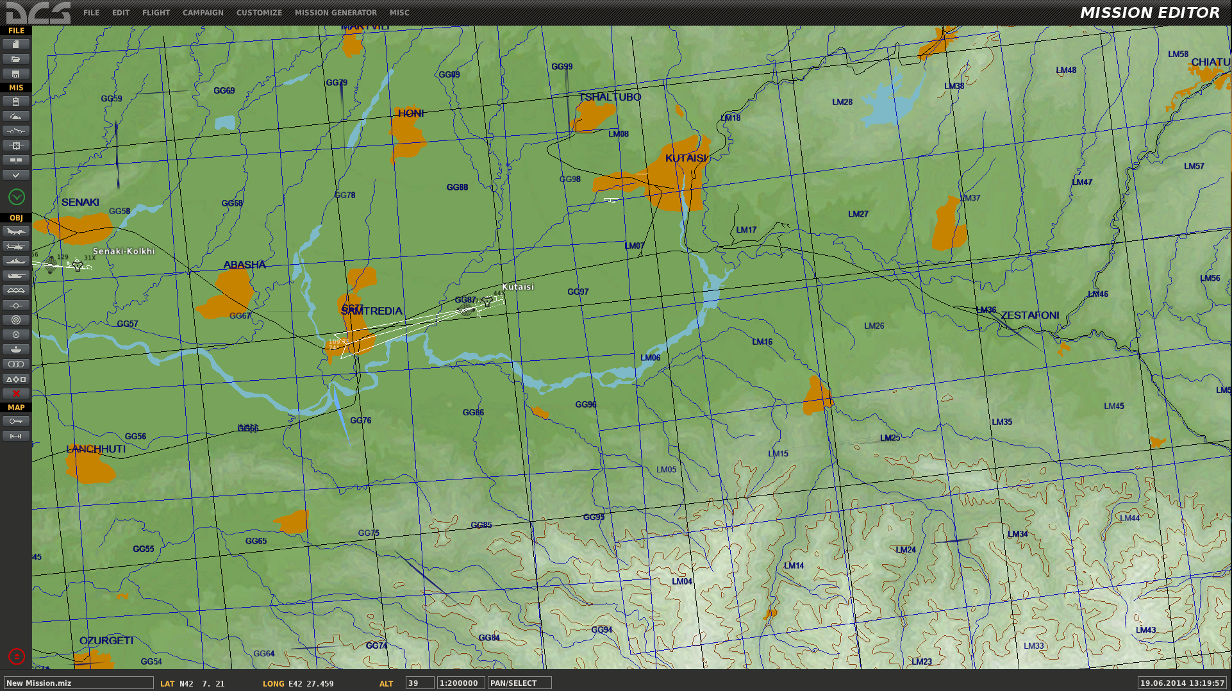Viewport: 1232px width, 691px height.
Task: Create a new mission with the blank page icon
Action: [x=16, y=44]
